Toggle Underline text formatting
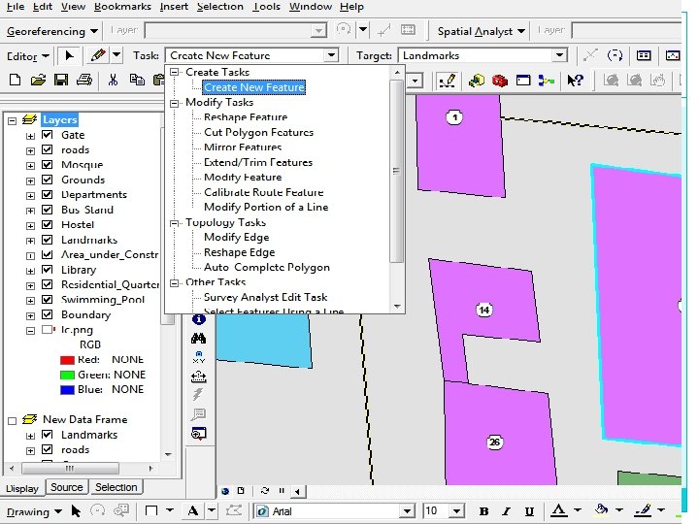 tap(529, 511)
